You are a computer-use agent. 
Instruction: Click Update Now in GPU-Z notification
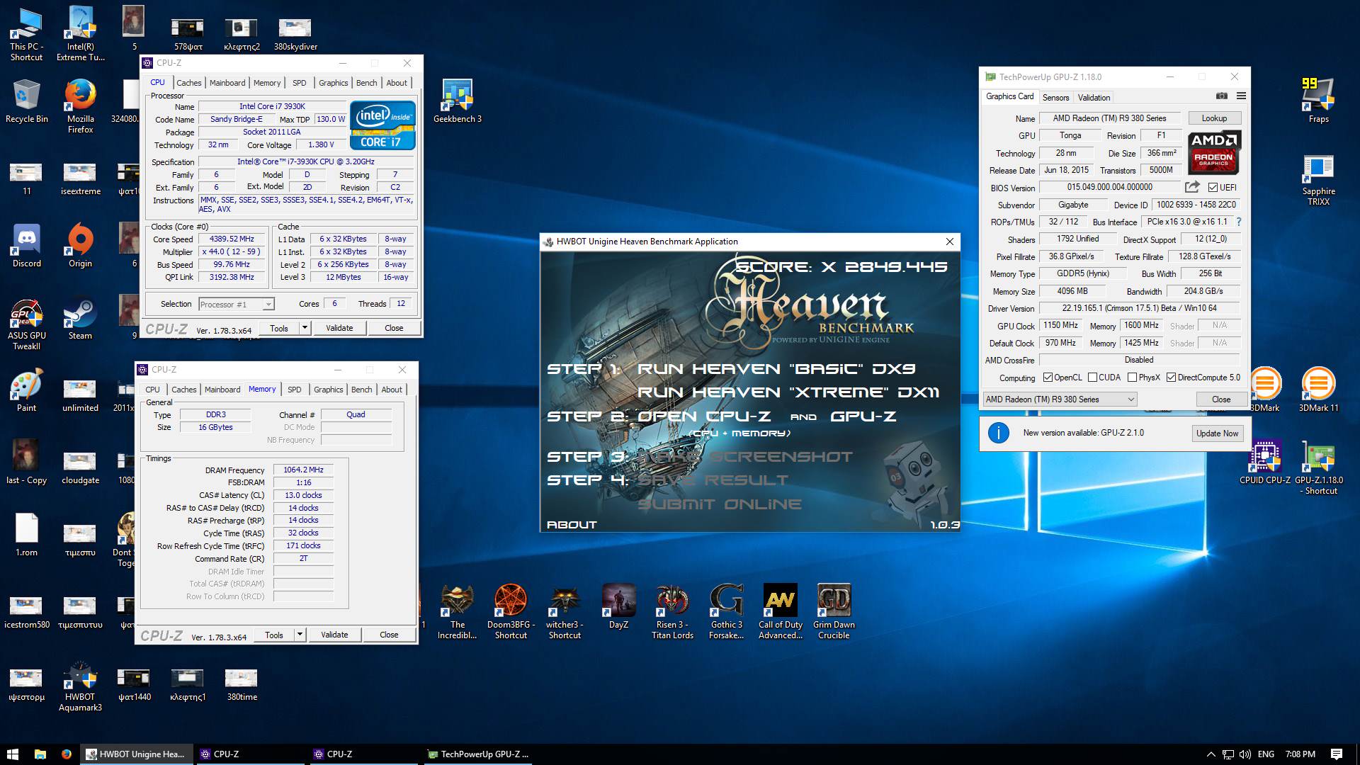point(1217,433)
